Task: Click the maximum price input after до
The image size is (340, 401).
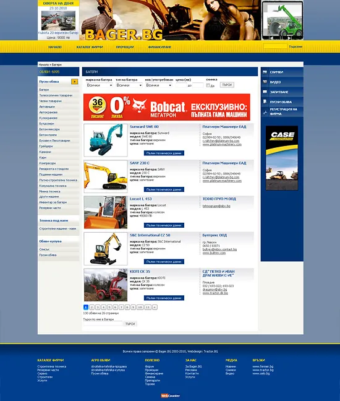Action: pos(198,85)
